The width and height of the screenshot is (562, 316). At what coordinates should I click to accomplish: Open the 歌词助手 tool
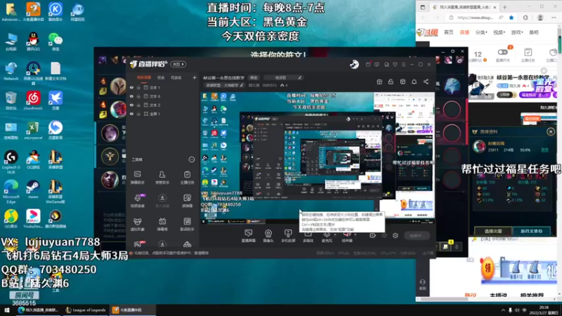(x=187, y=224)
